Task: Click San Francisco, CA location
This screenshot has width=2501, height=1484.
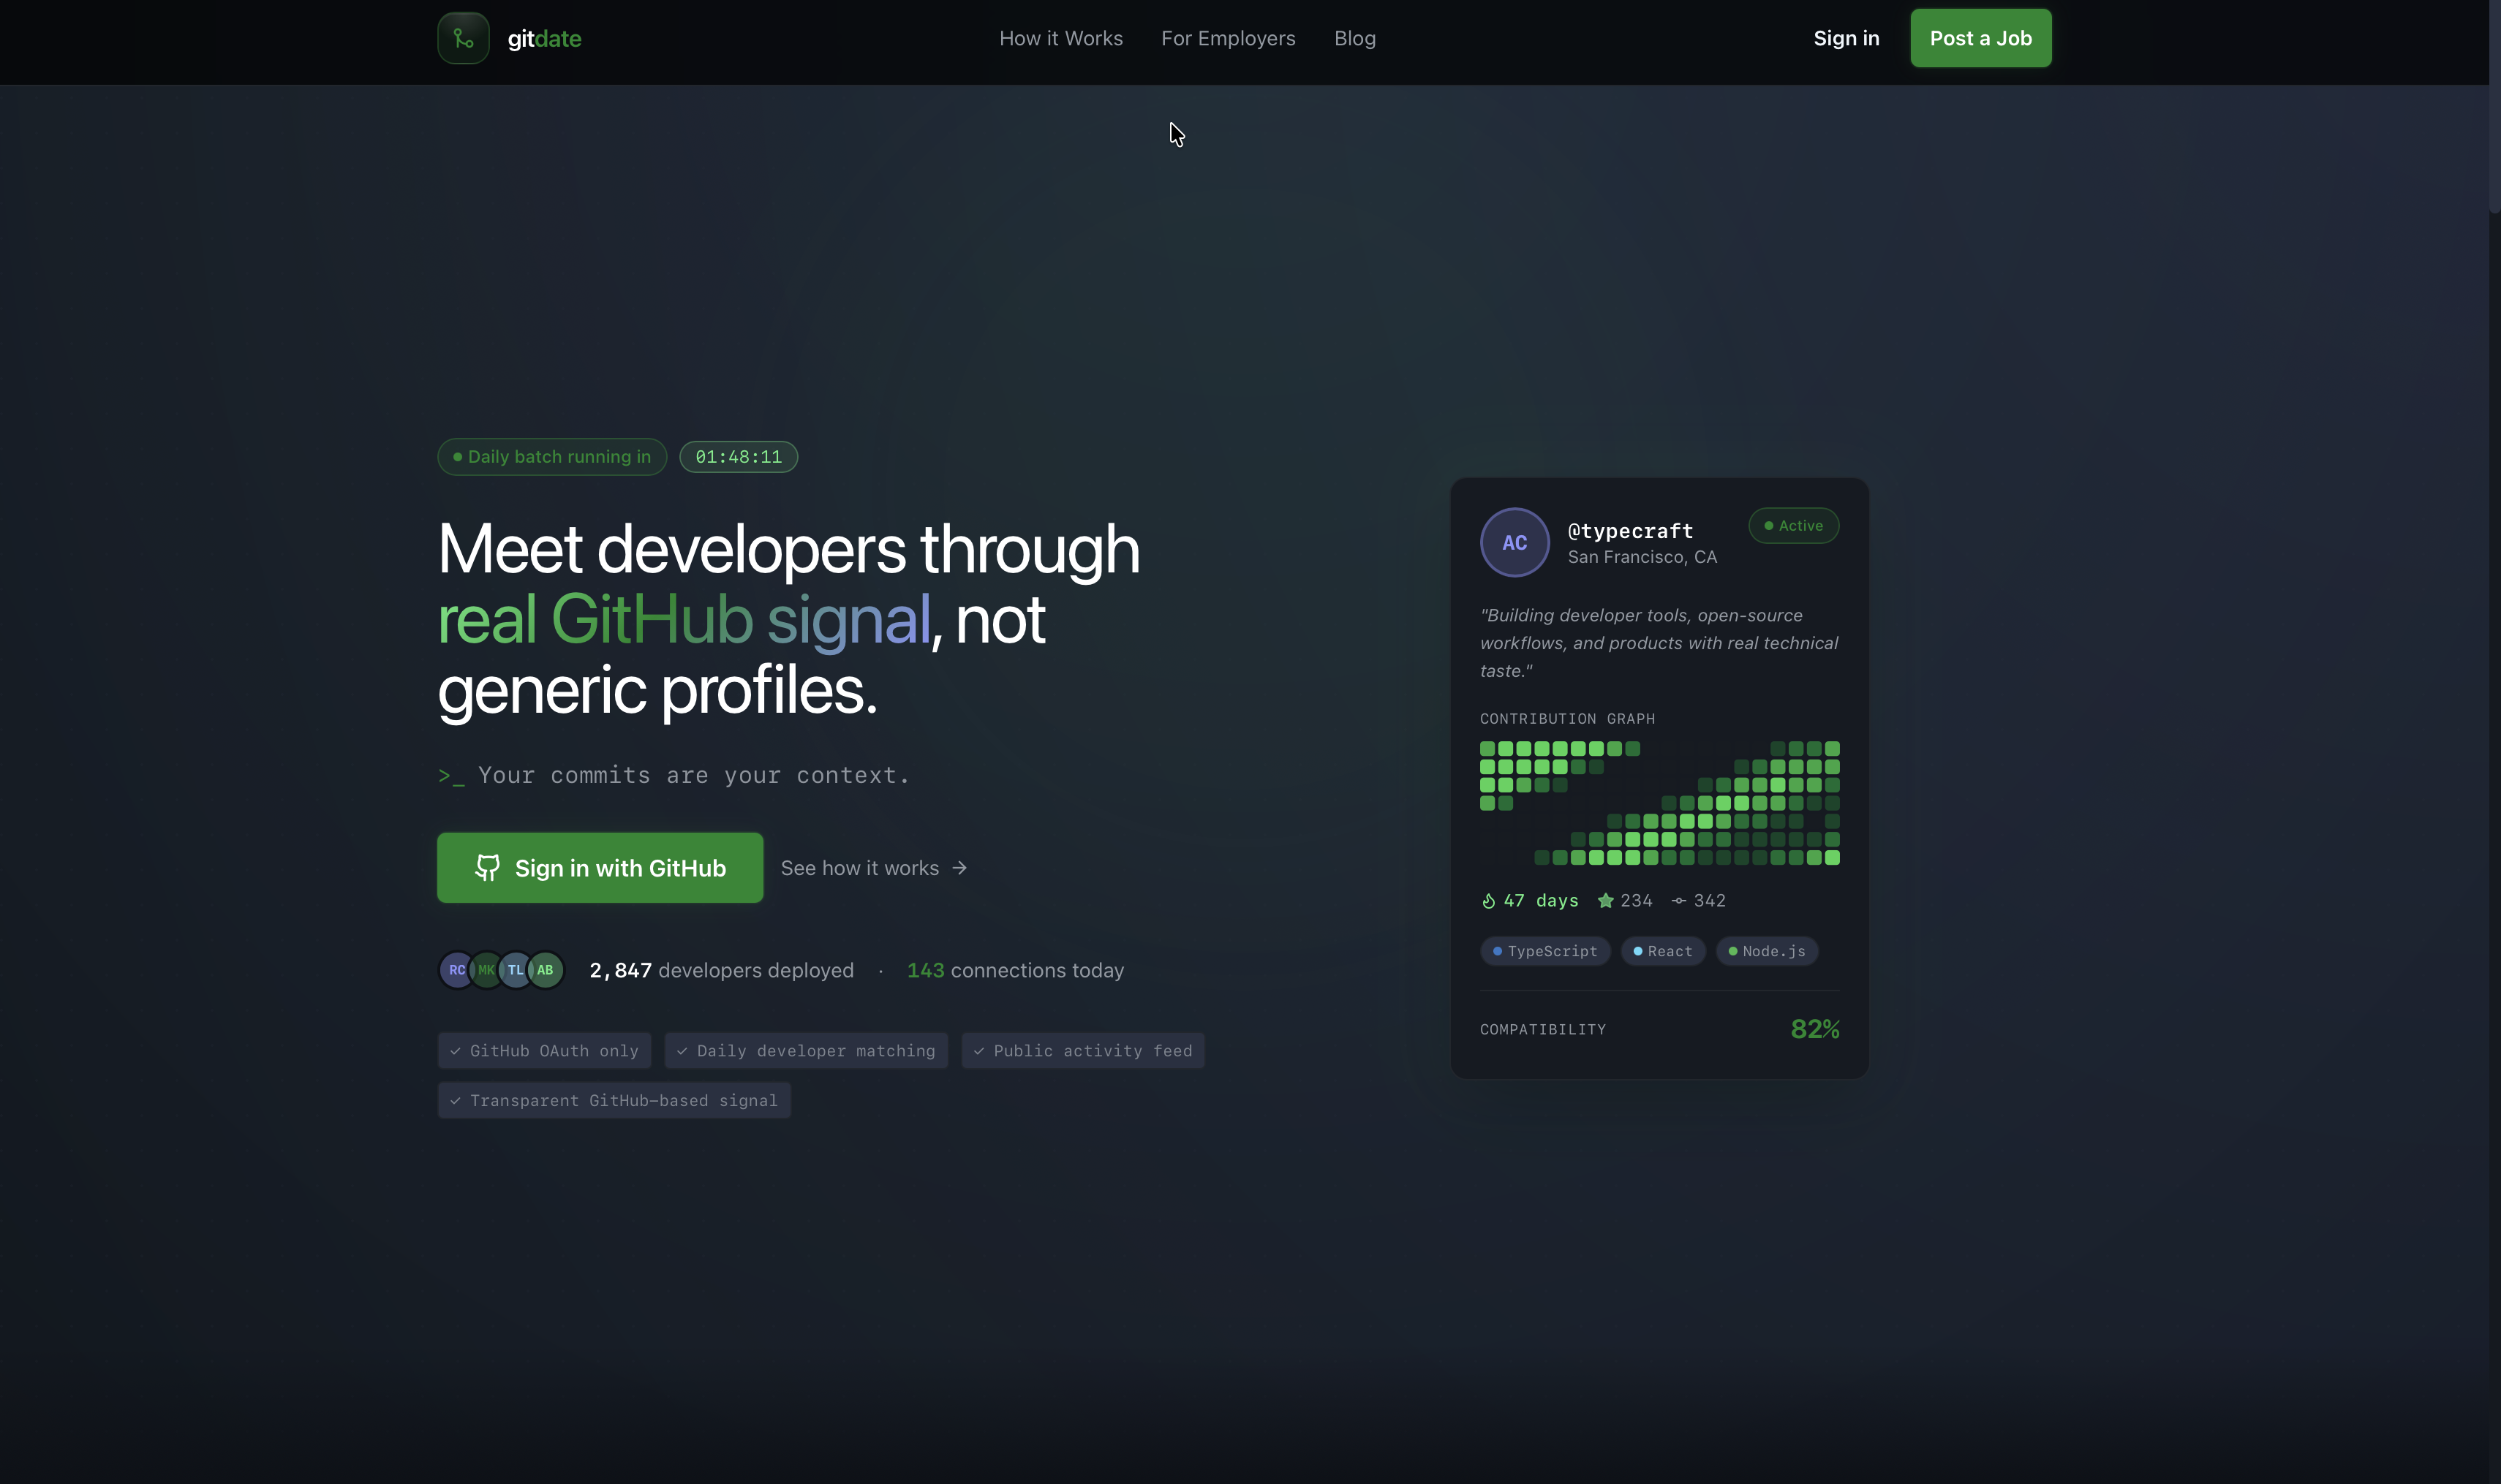Action: pos(1642,557)
